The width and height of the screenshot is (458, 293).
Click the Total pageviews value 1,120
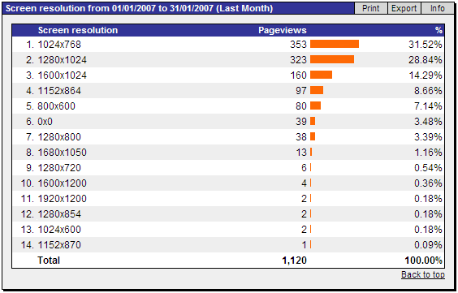[295, 261]
